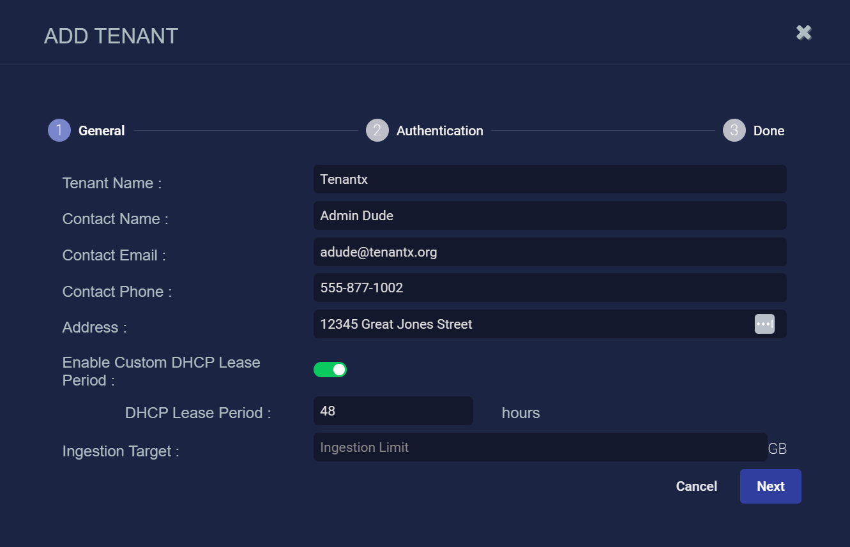Proceed with the Next button
Image resolution: width=850 pixels, height=547 pixels.
pos(770,486)
